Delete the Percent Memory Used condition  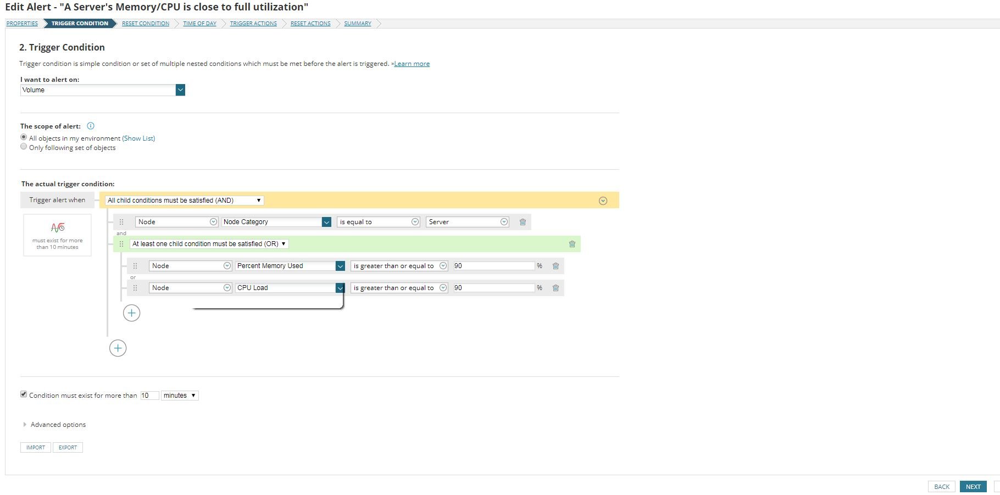[x=555, y=266]
